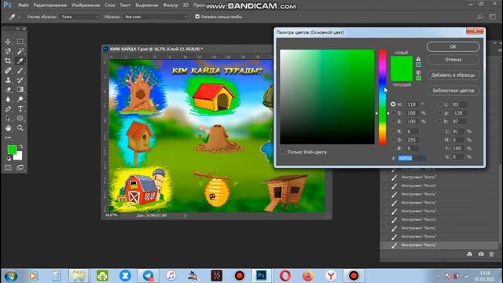503x283 pixels.
Task: Select the Lab 'a' radio button
Action: (440, 113)
